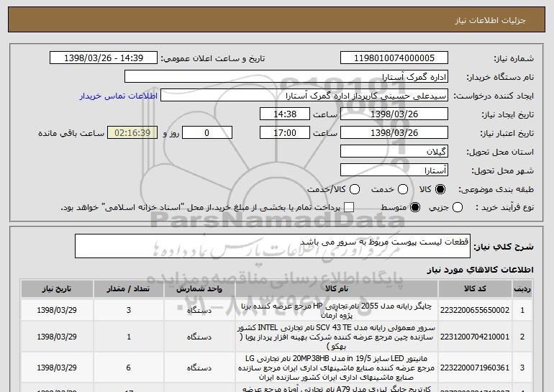Click the validity time field 17:00

coord(285,133)
